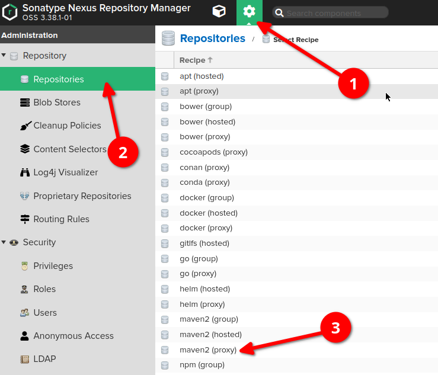The image size is (438, 375).
Task: Select the helm (proxy) recipe
Action: click(x=297, y=304)
